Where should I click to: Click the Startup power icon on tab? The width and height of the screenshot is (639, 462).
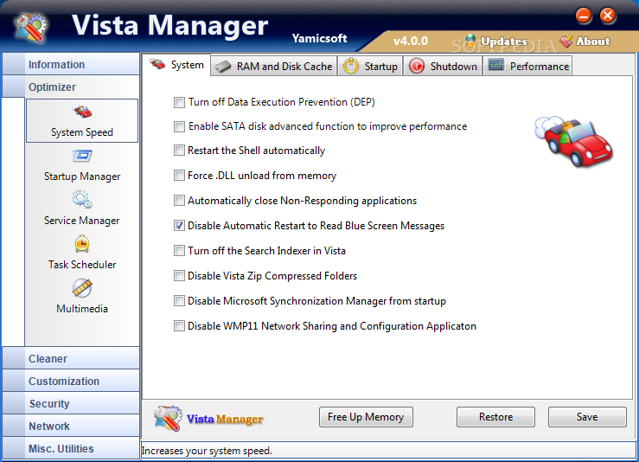pos(351,66)
